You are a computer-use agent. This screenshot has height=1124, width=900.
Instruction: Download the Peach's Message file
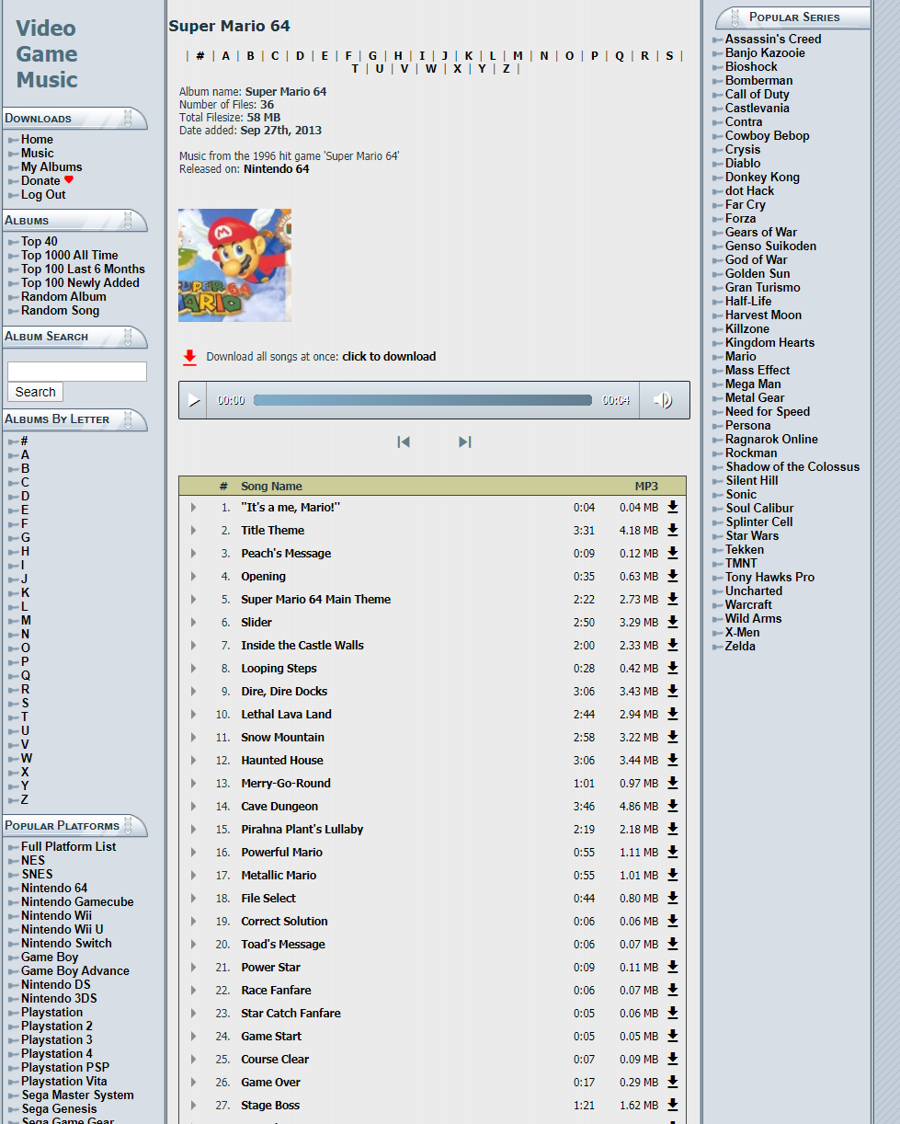(x=672, y=553)
